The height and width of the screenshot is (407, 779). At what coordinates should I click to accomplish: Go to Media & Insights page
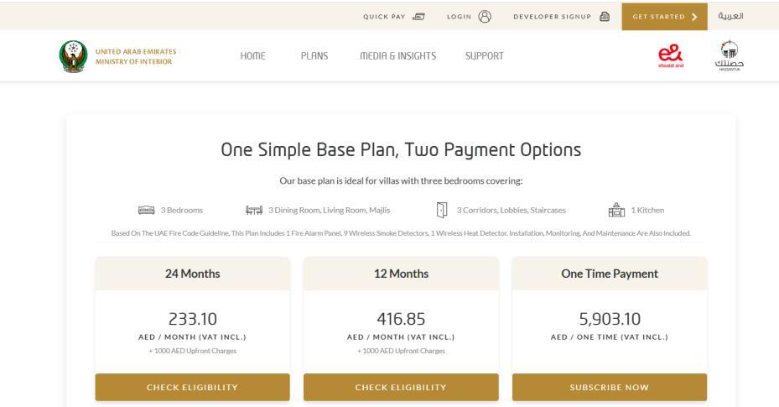(397, 56)
